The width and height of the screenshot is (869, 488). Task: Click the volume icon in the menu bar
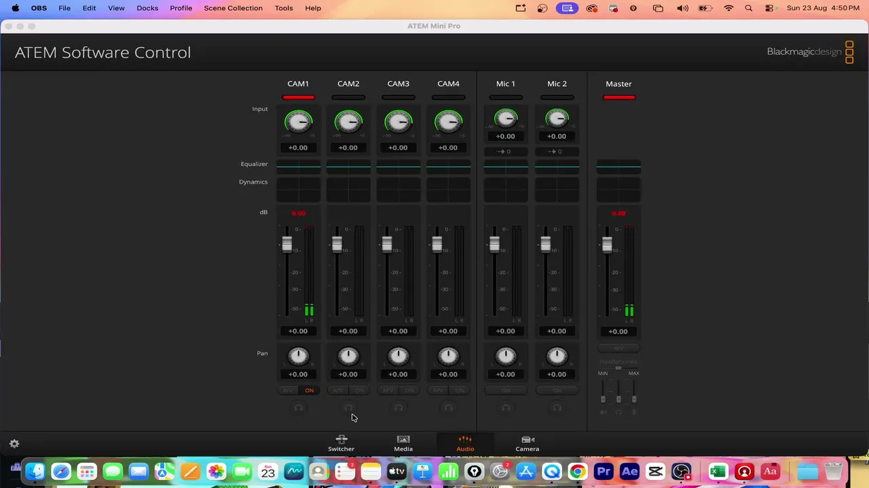pos(682,8)
